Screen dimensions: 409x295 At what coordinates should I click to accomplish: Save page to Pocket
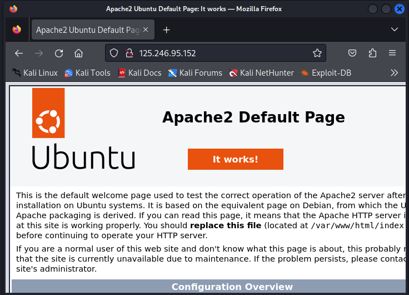click(x=352, y=53)
